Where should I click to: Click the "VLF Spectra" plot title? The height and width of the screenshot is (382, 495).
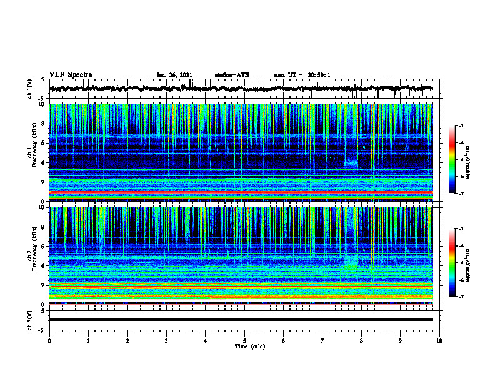coord(71,75)
